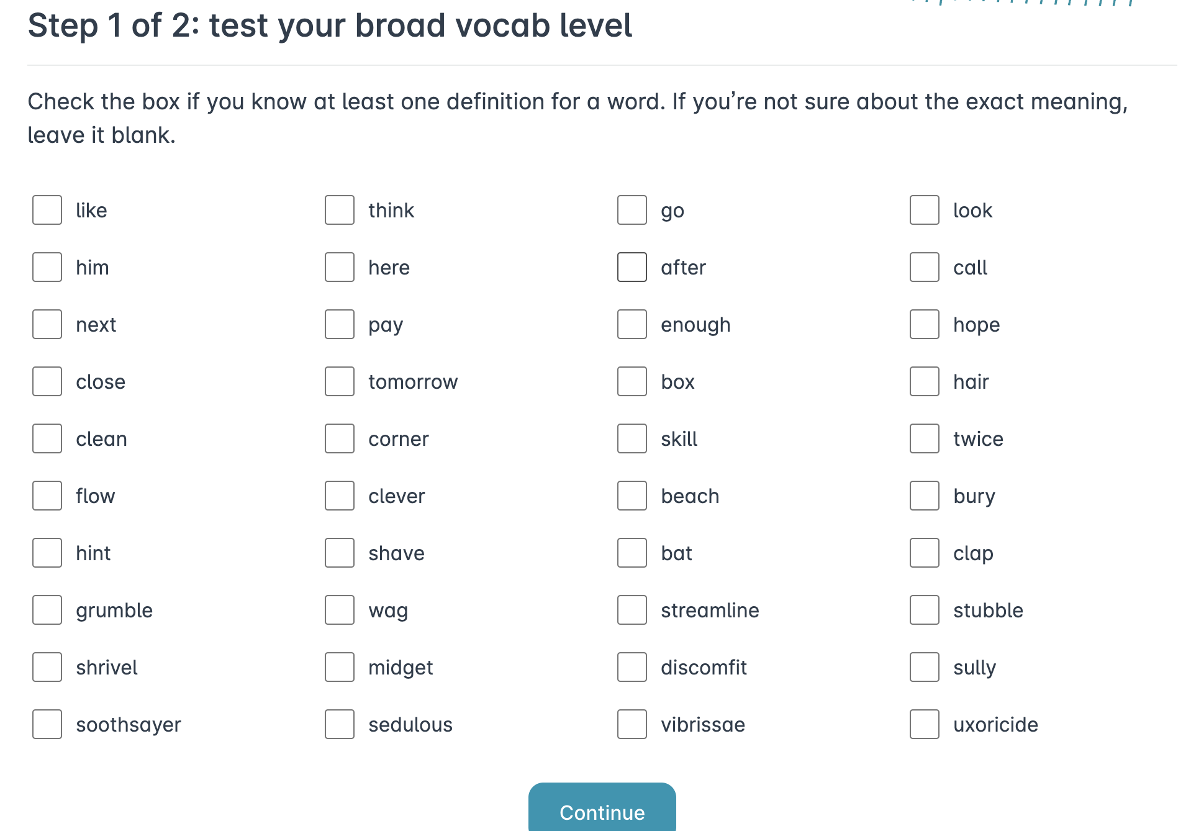Screen dimensions: 1191x831
Task: Check the 'vibrissae' checkbox
Action: tap(632, 724)
